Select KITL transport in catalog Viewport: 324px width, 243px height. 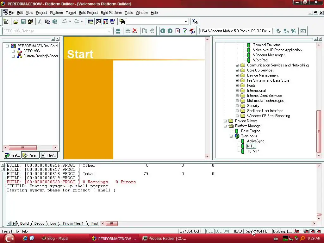(x=251, y=146)
